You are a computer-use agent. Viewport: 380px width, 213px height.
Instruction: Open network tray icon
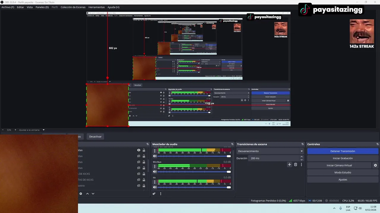355,208
